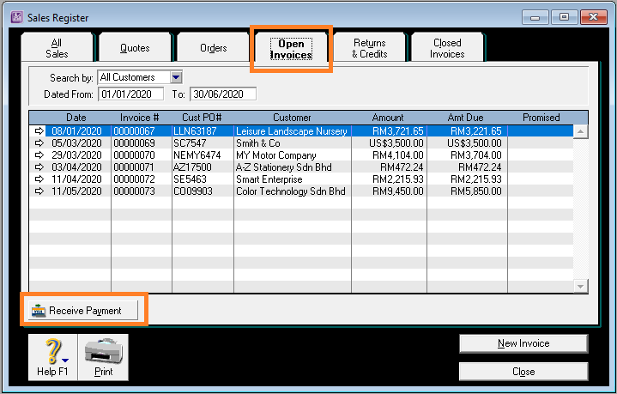Viewport: 617px width, 394px height.
Task: Click the Promised column header
Action: 541,118
